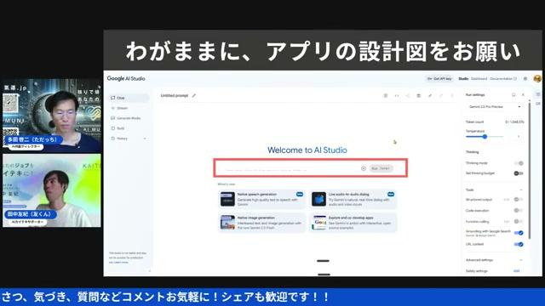545x306 pixels.
Task: Collapse the sidebar using the bottom chevron
Action: click(150, 271)
